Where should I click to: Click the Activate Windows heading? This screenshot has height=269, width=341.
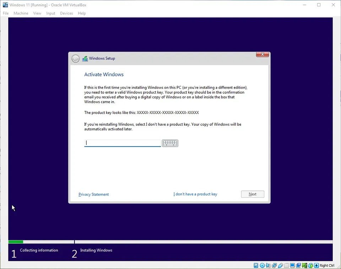104,74
